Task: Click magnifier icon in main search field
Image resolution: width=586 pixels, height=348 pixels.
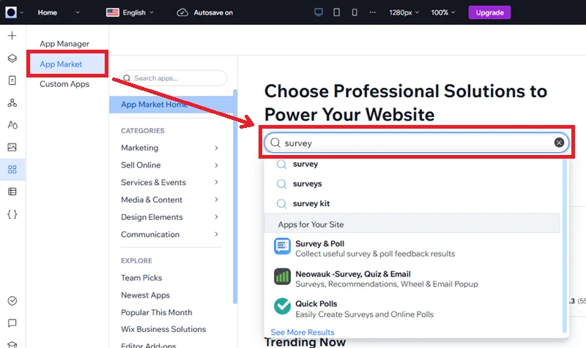Action: (275, 143)
